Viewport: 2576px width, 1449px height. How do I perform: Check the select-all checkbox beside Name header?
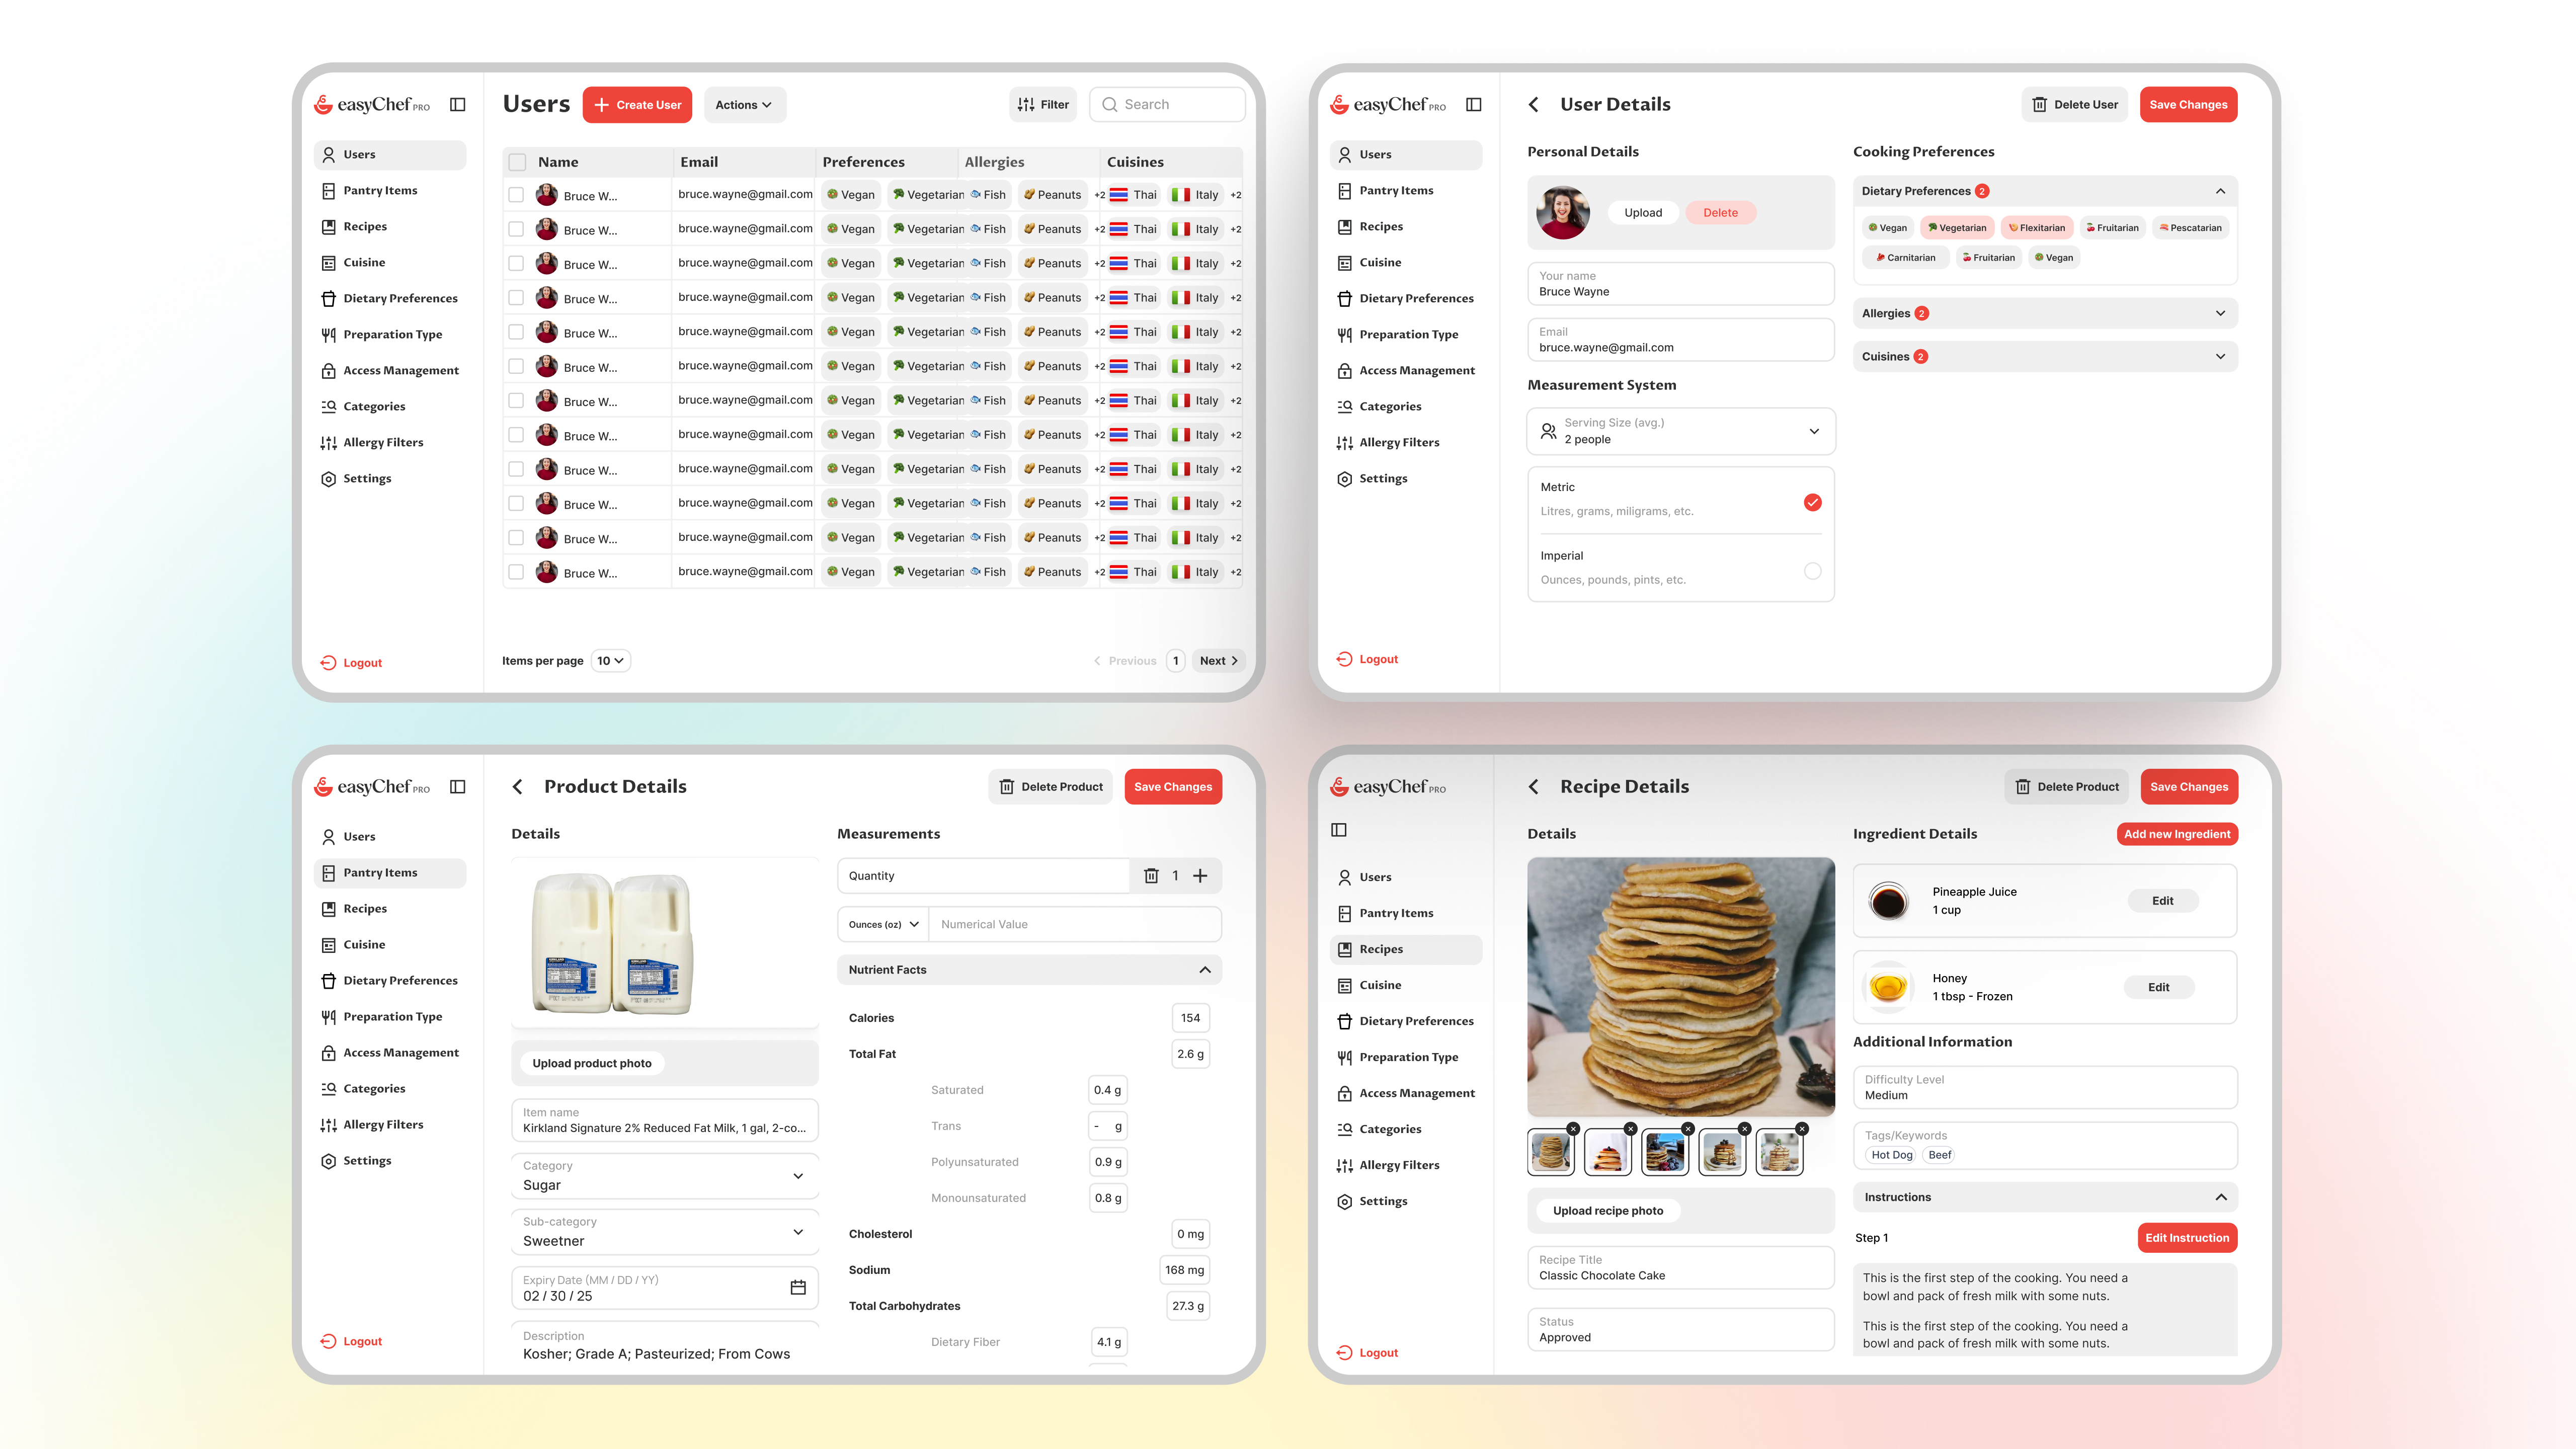pyautogui.click(x=517, y=161)
